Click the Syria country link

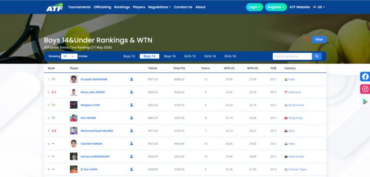tap(291, 131)
